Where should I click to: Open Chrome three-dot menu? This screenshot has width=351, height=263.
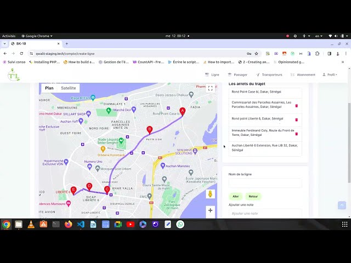coord(346,54)
